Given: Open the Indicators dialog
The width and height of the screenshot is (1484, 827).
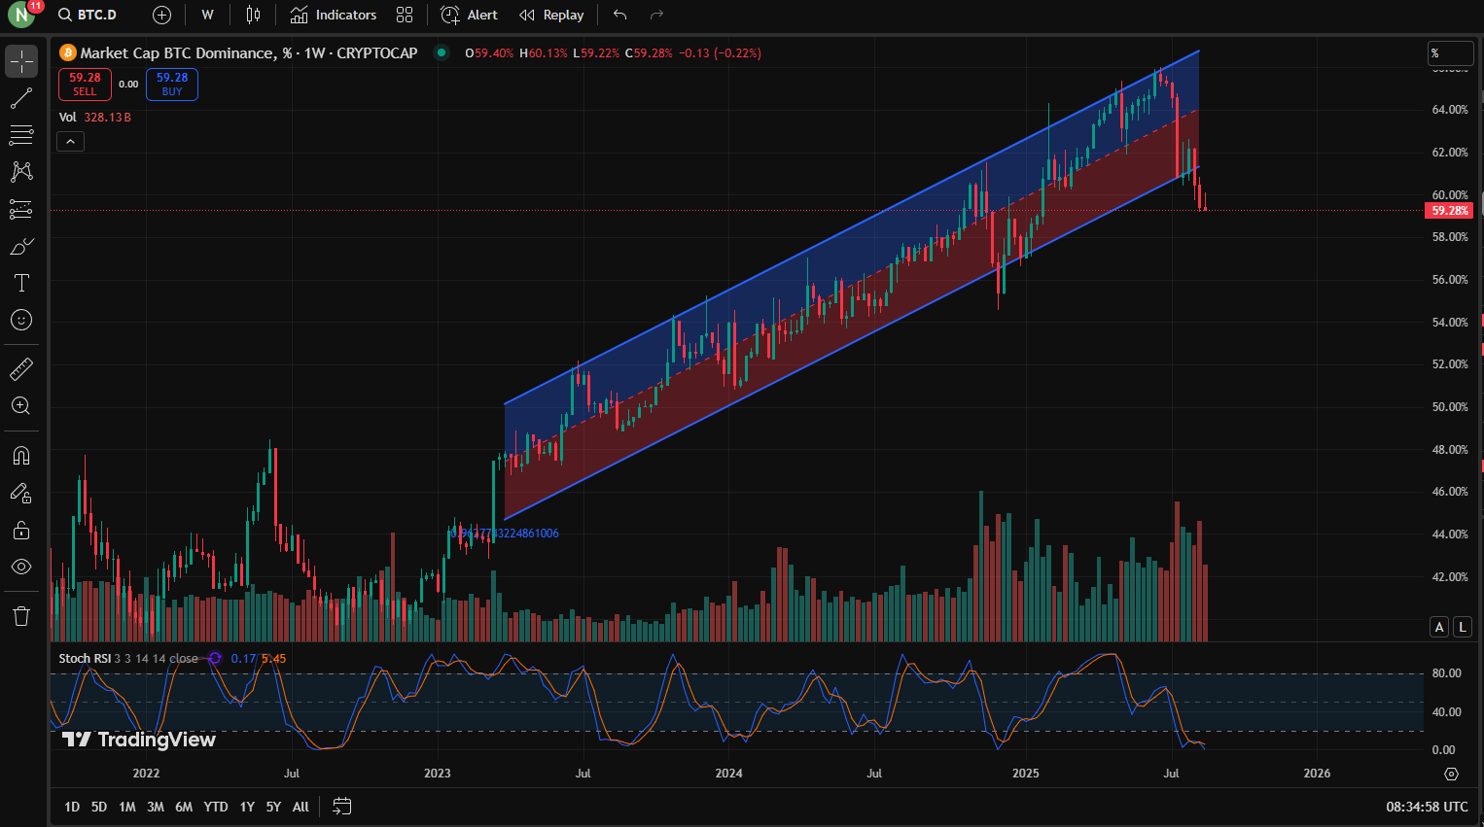Looking at the screenshot, I should pos(334,15).
